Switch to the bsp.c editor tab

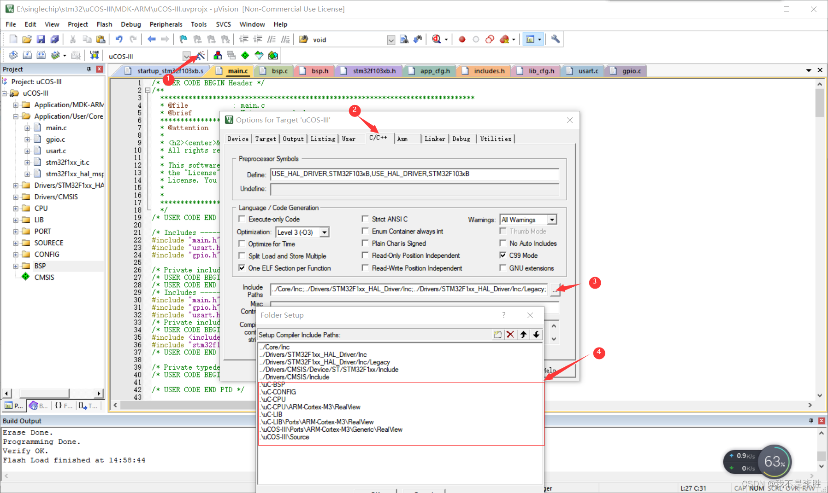[276, 71]
